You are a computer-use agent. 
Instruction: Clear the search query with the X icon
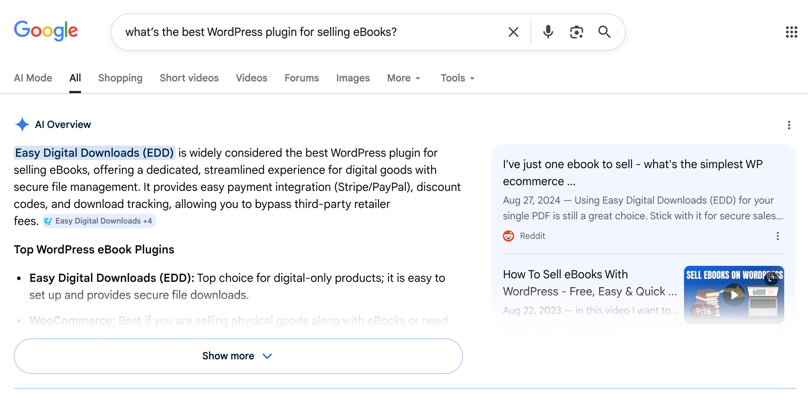point(513,32)
